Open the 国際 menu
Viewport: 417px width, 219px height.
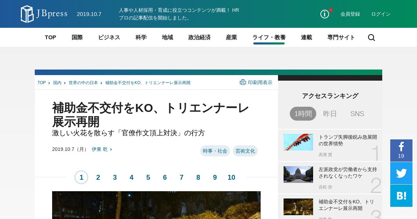pos(77,38)
